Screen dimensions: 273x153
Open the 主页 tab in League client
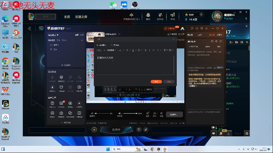pyautogui.click(x=67, y=17)
